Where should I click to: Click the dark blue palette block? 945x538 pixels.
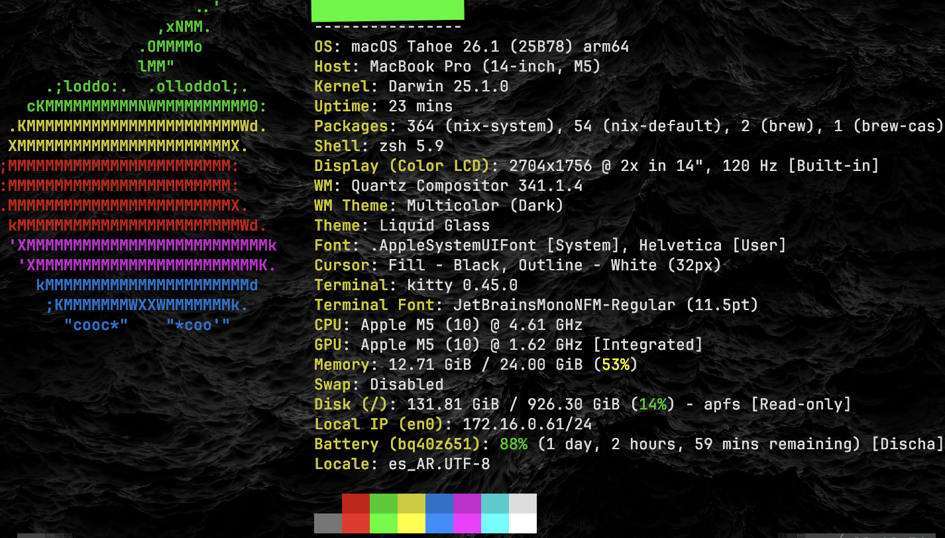439,504
